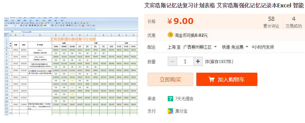305x123 pixels.
Task: Click the ¥9.00 price
Action: tap(180, 21)
